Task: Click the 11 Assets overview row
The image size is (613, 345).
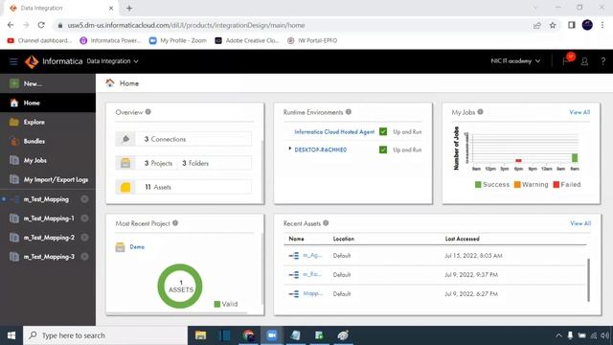Action: tap(183, 187)
